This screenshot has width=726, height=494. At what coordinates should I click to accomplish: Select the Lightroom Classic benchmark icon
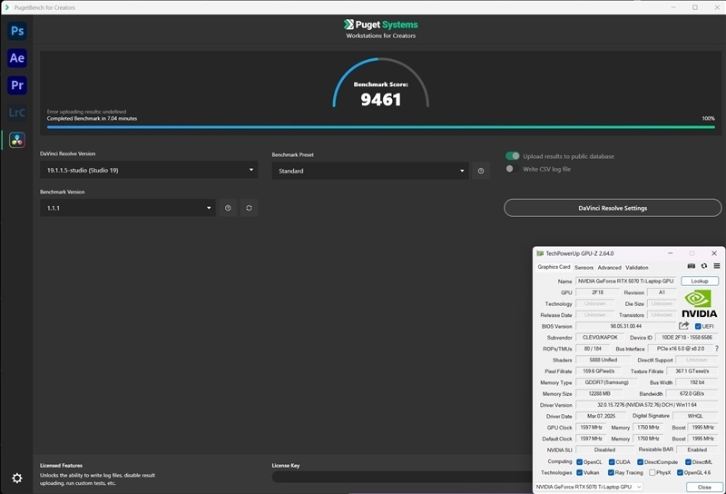click(x=17, y=113)
